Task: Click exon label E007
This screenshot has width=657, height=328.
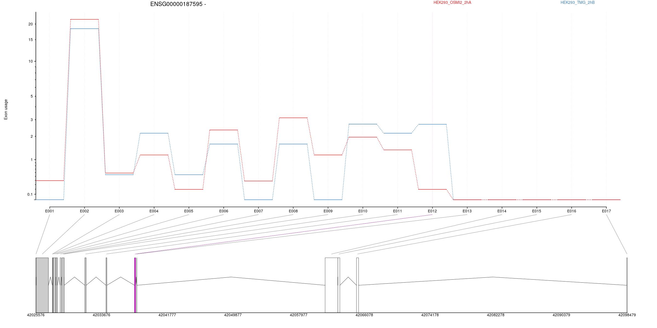Action: click(x=258, y=211)
